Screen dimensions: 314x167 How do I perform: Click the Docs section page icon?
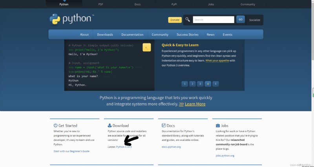pos(164,125)
